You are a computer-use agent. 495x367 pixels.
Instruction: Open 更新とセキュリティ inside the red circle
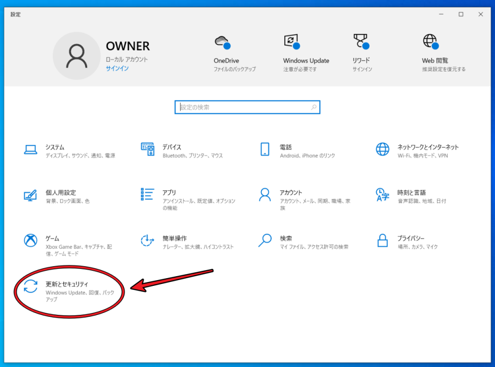(68, 289)
